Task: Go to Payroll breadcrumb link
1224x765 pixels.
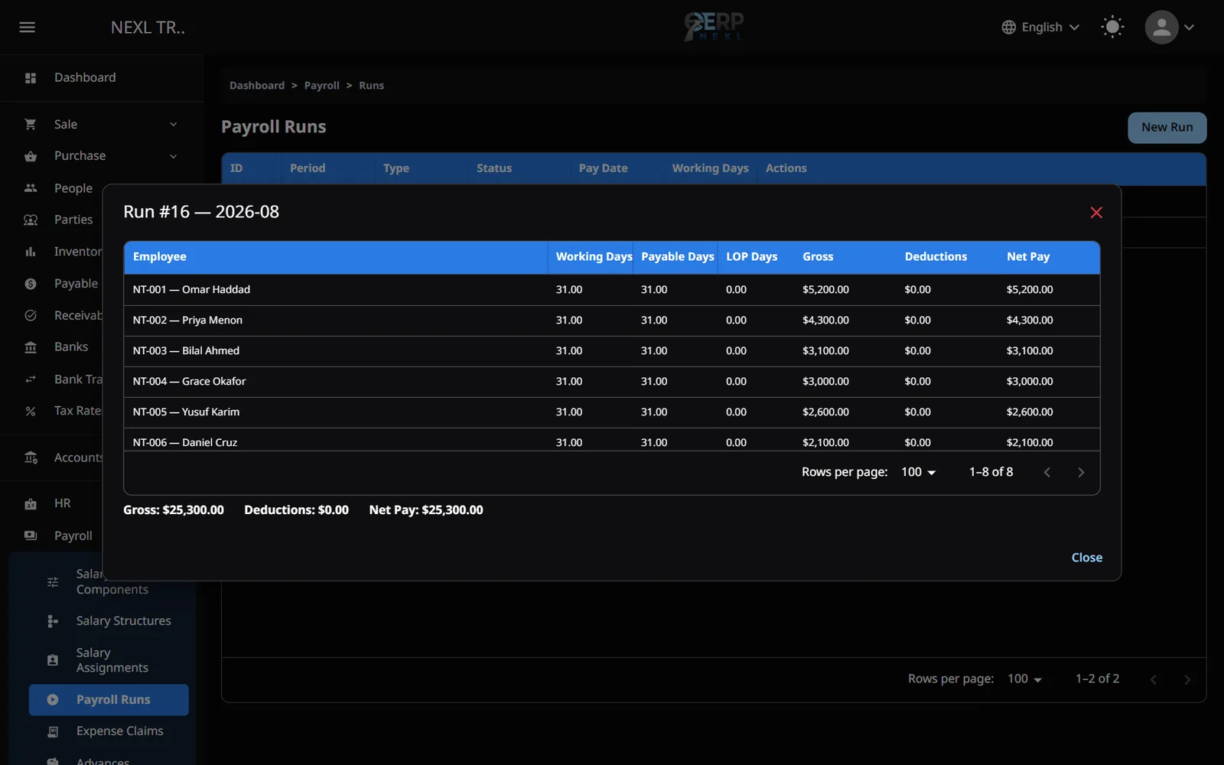Action: coord(321,86)
